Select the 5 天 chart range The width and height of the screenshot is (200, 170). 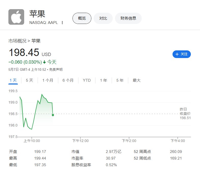(30, 80)
